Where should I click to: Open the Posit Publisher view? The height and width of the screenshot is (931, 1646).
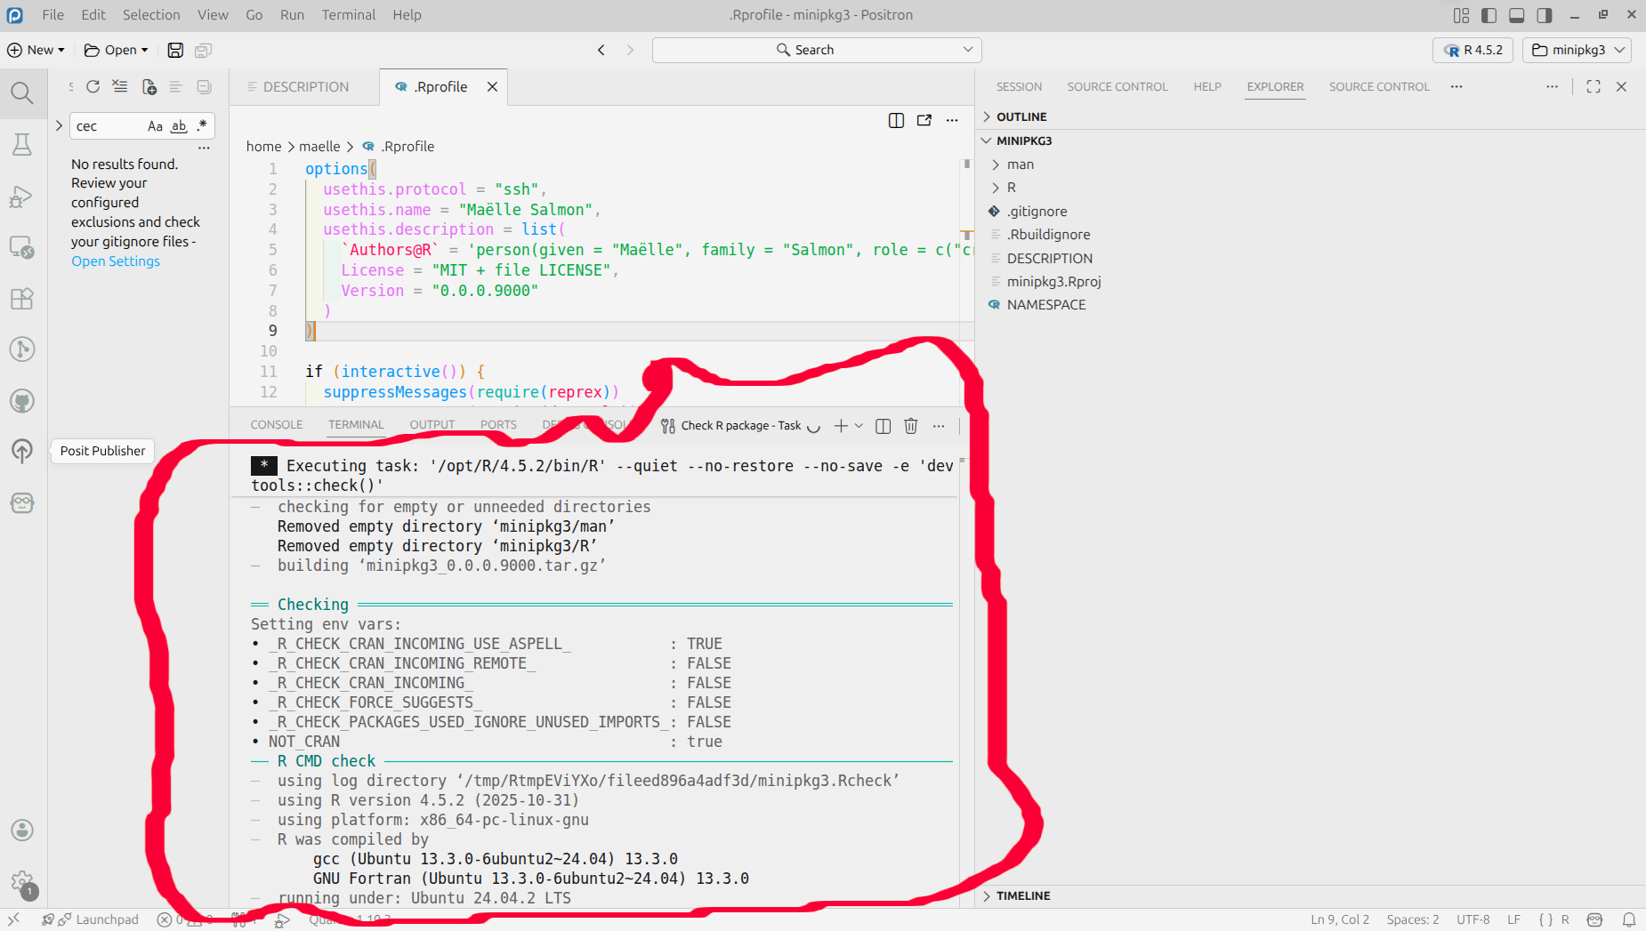[22, 452]
